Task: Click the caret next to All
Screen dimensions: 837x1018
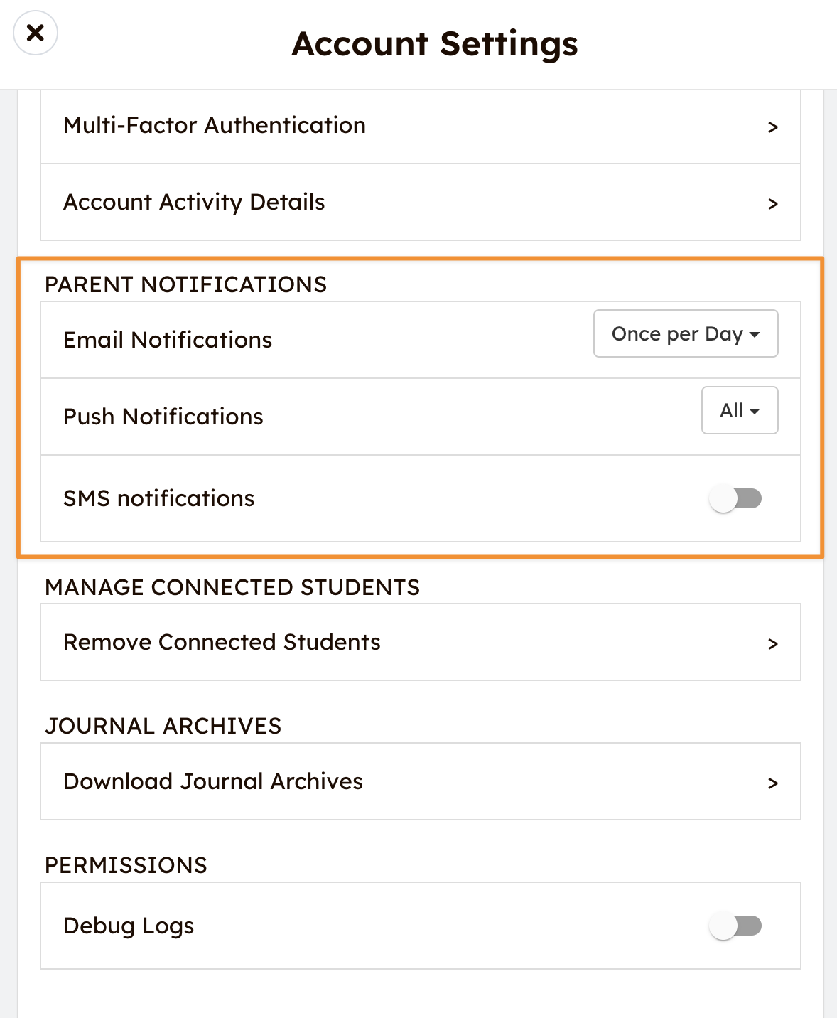Action: click(755, 412)
